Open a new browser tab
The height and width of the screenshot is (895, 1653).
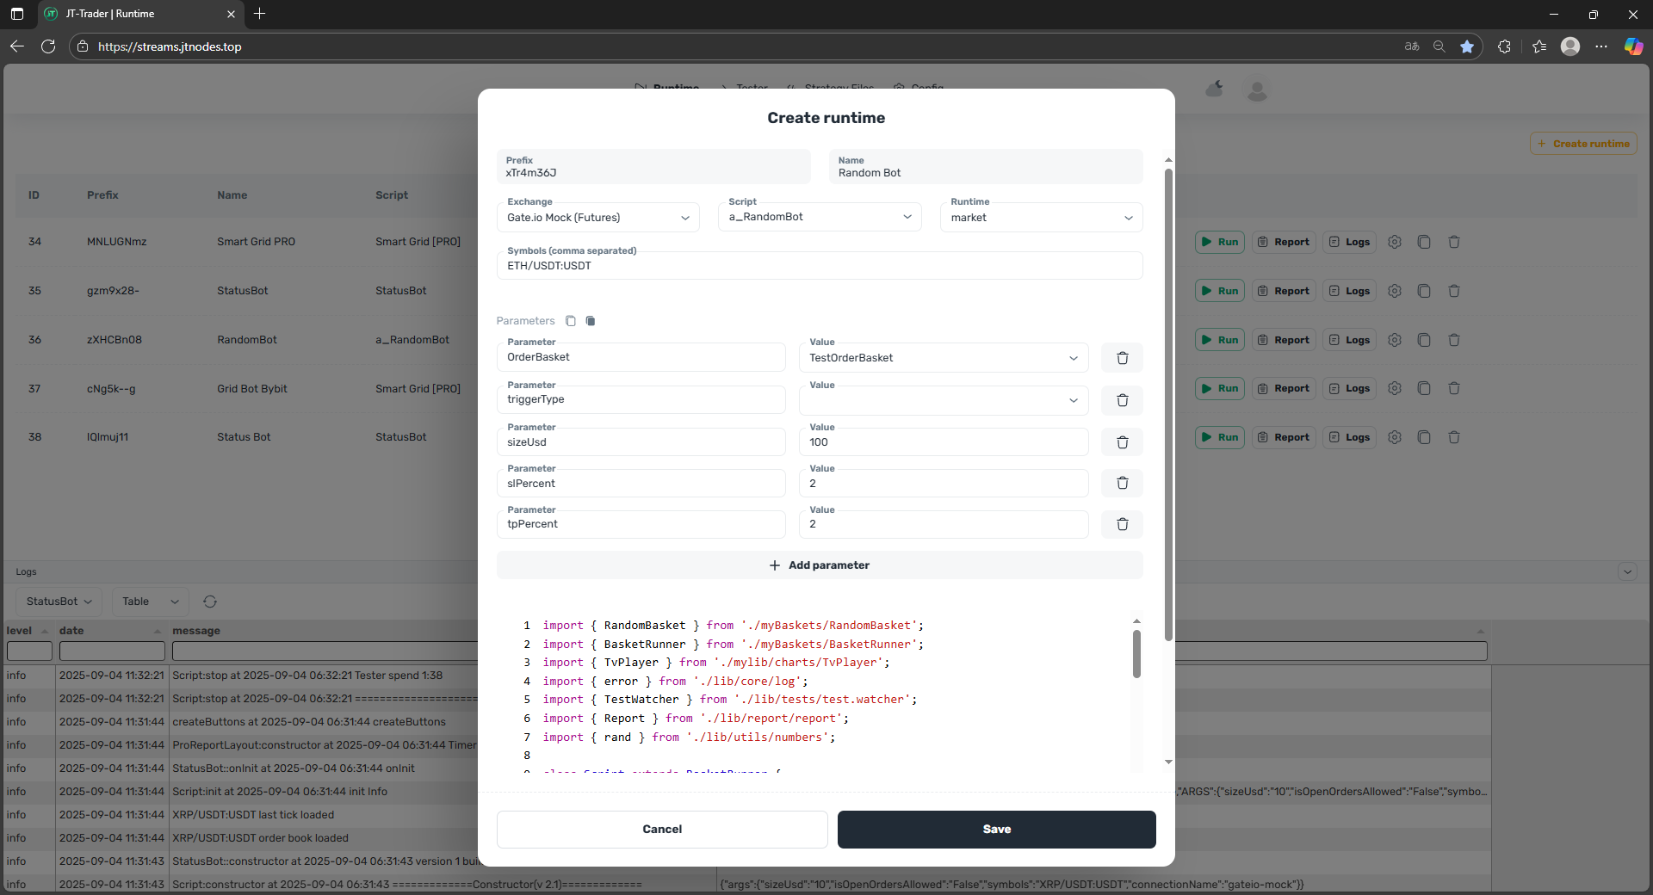[x=260, y=14]
